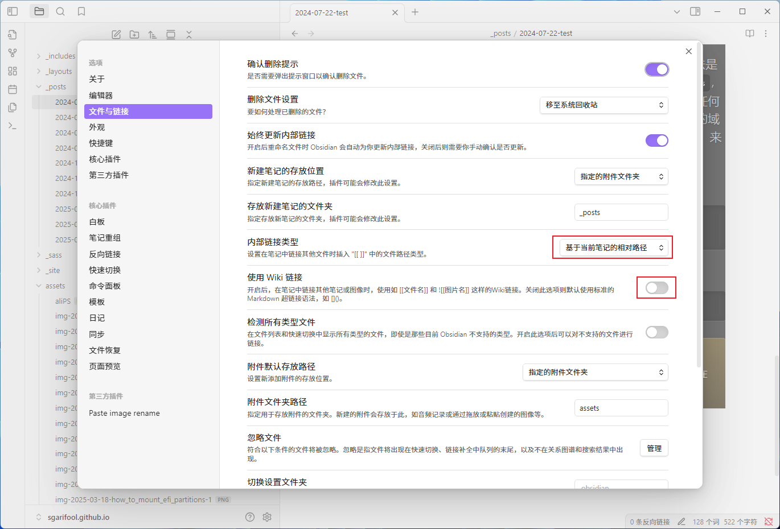
Task: Open Paste image rename plugin settings
Action: [124, 414]
